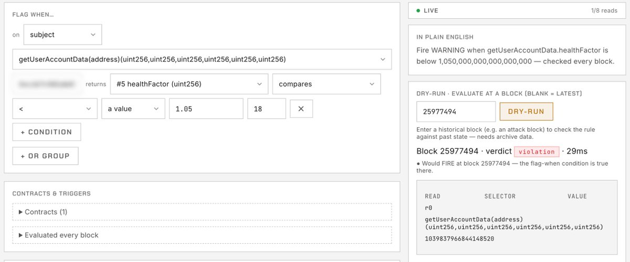Screen dimensions: 630x262
Task: Remove the condition with the X button
Action: (x=301, y=108)
